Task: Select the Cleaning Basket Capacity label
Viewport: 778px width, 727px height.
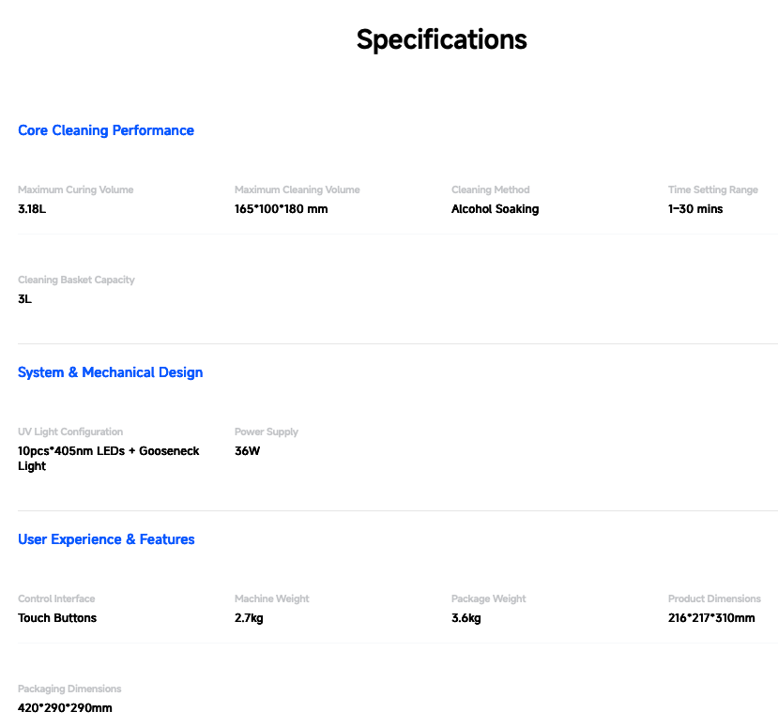Action: pos(76,280)
